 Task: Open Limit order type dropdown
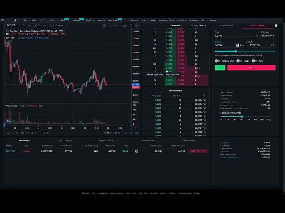[x=267, y=35]
